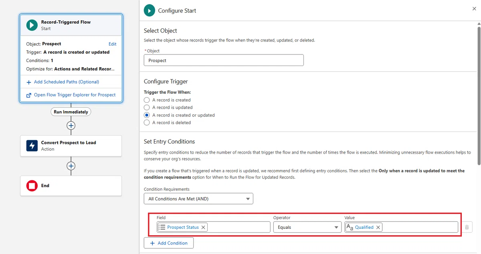Delete the Prospect Status condition with trash icon

[467, 227]
